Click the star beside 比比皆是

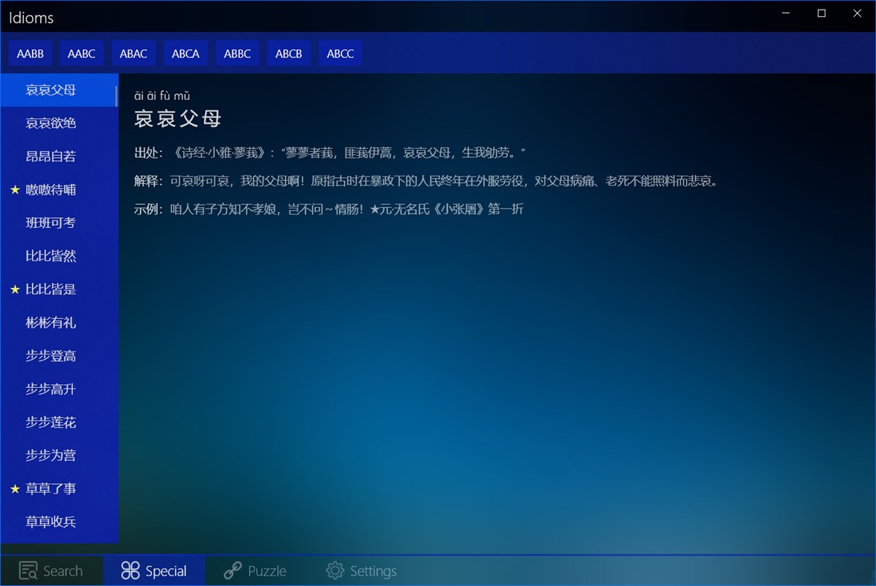[x=13, y=289]
